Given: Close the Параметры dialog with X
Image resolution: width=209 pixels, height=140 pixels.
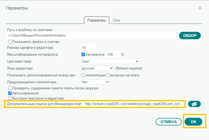Looking at the screenshot, I should (200, 8).
